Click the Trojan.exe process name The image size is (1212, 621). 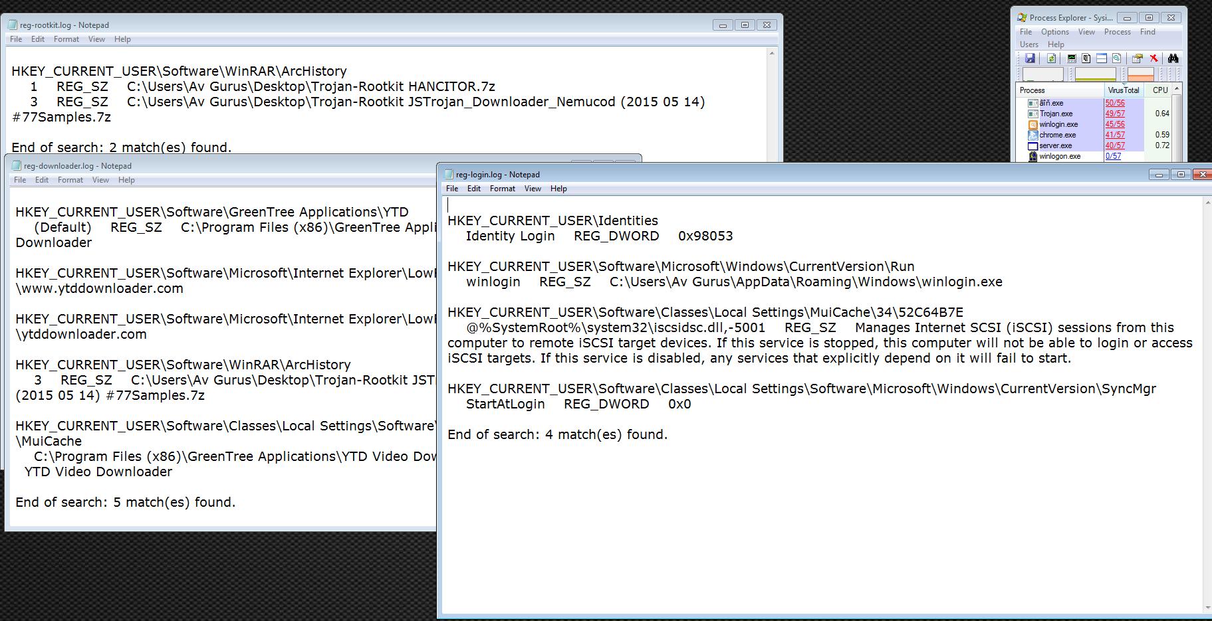pyautogui.click(x=1056, y=114)
